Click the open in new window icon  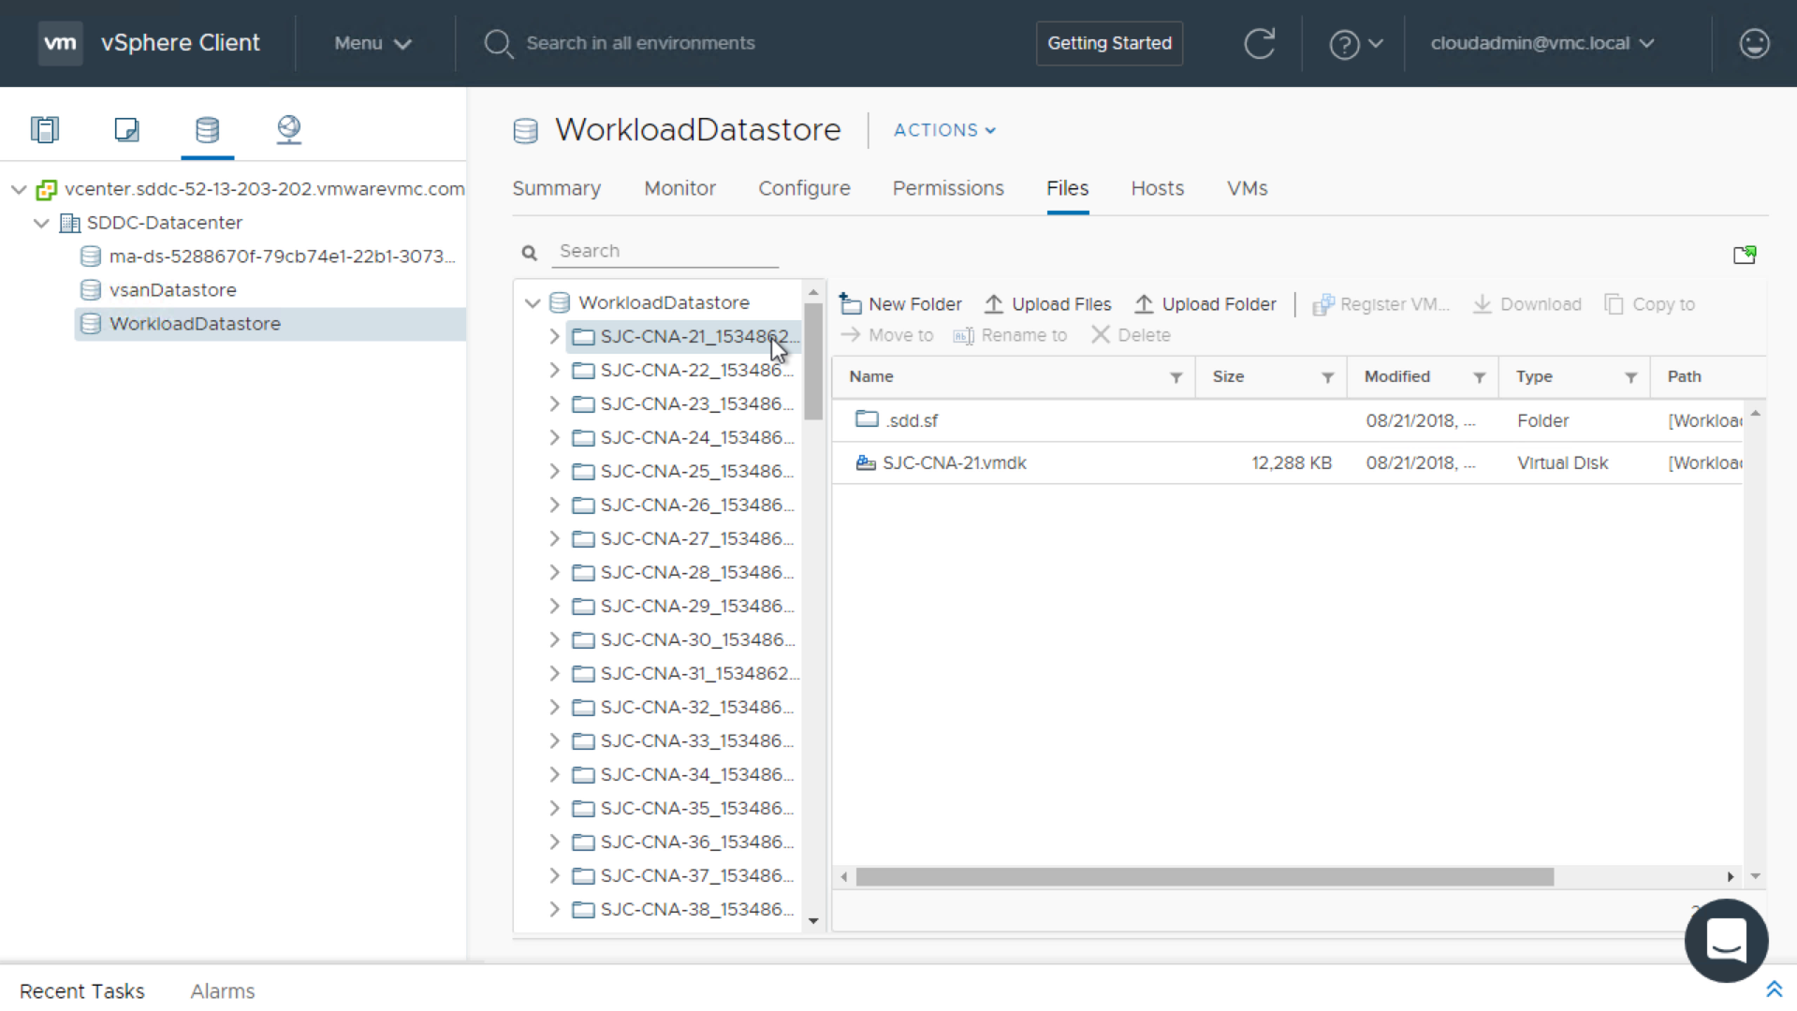(1744, 255)
